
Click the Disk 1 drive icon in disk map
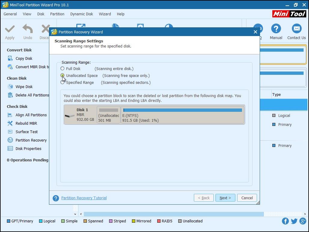click(x=69, y=116)
